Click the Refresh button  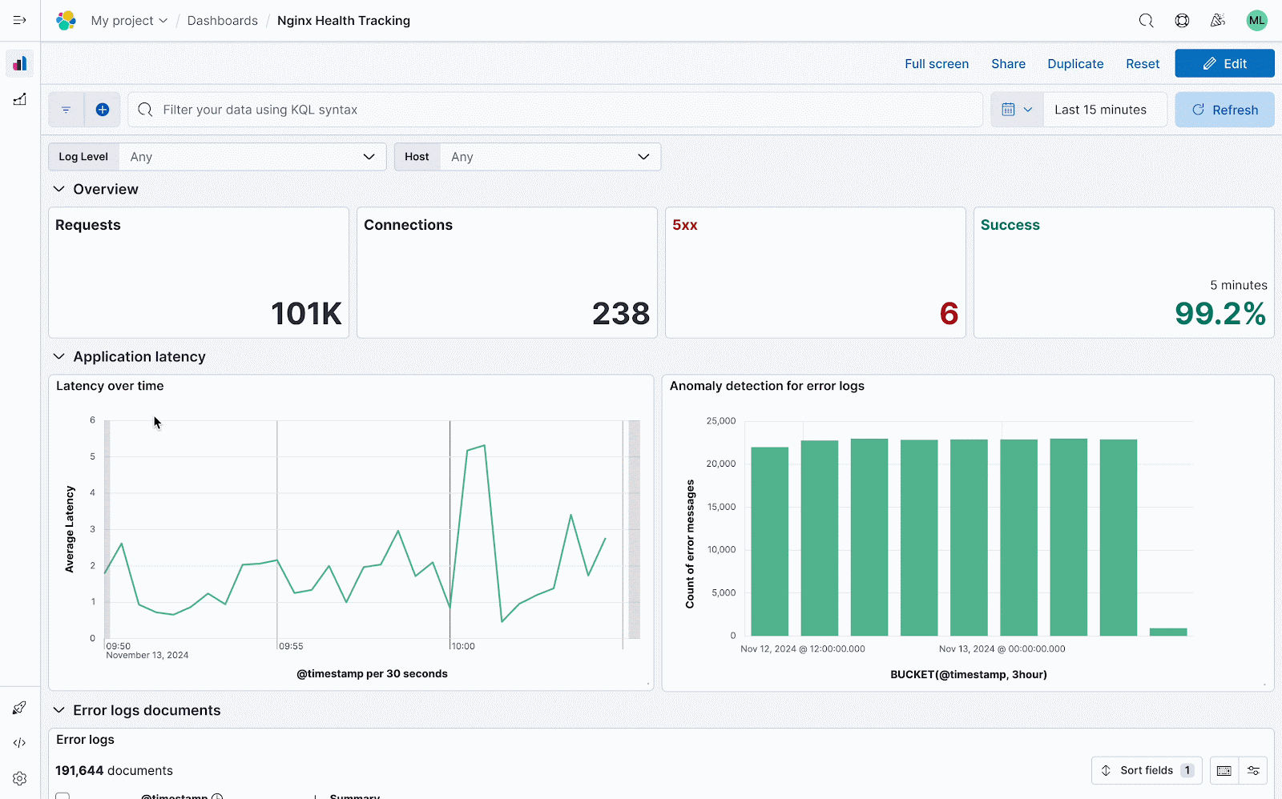[1224, 109]
